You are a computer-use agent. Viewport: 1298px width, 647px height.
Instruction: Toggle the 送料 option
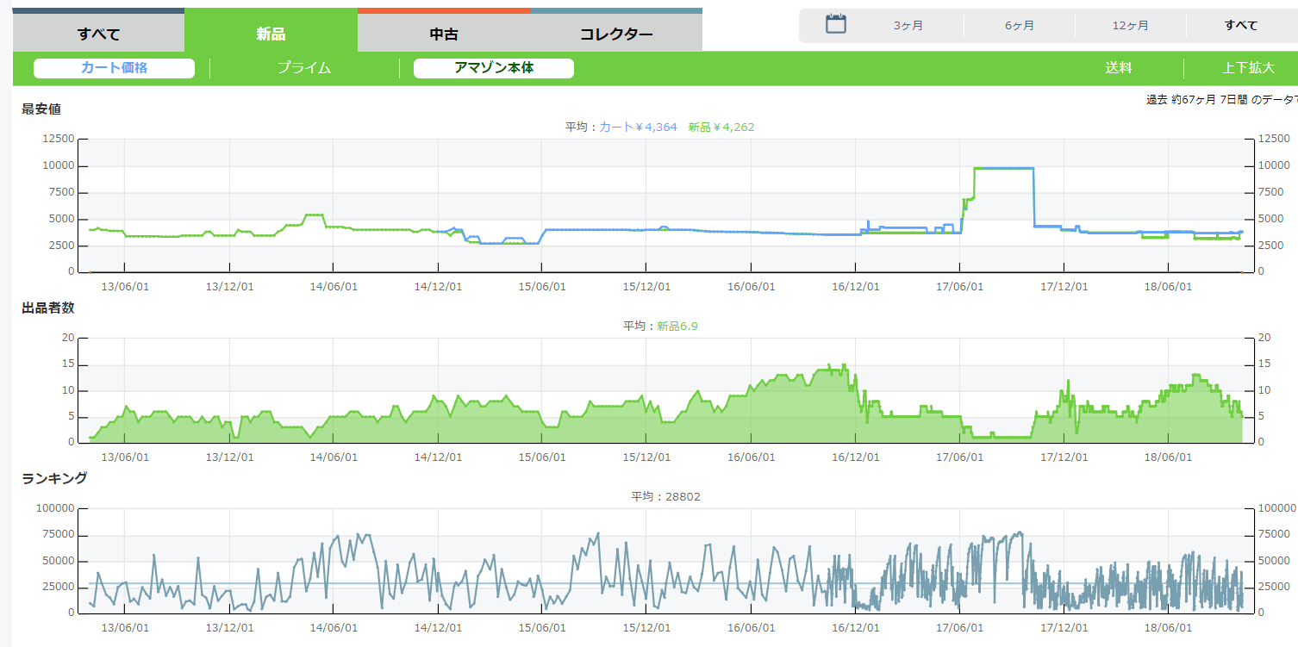pos(1119,68)
